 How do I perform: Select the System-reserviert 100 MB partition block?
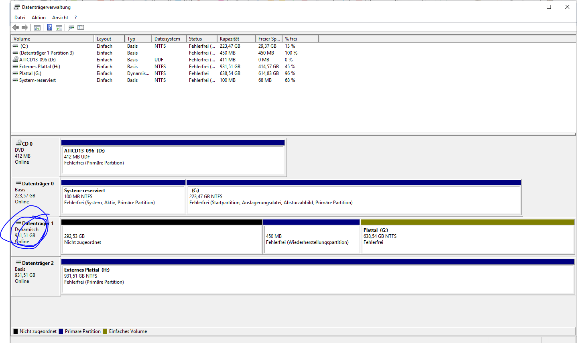(123, 197)
